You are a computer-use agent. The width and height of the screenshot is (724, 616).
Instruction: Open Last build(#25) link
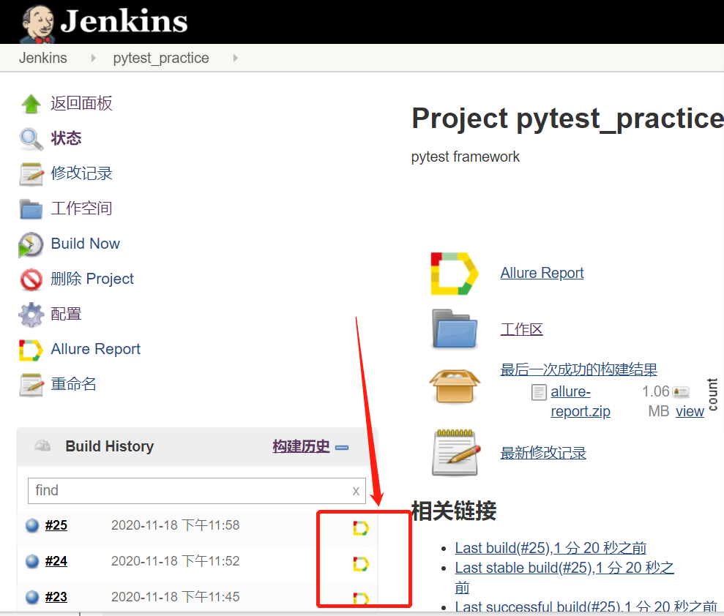coord(551,548)
